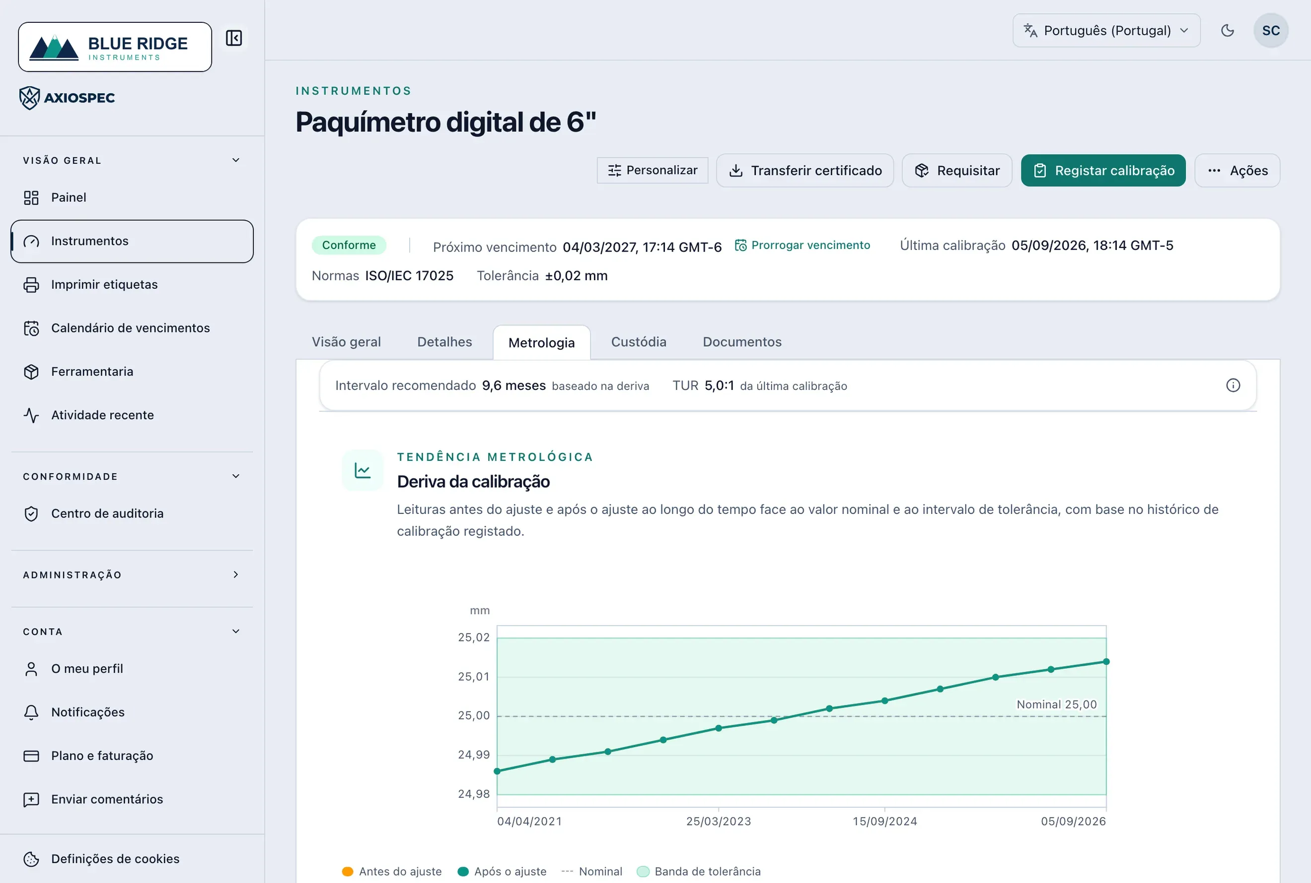
Task: Switch to the Visão geral tab
Action: (346, 342)
